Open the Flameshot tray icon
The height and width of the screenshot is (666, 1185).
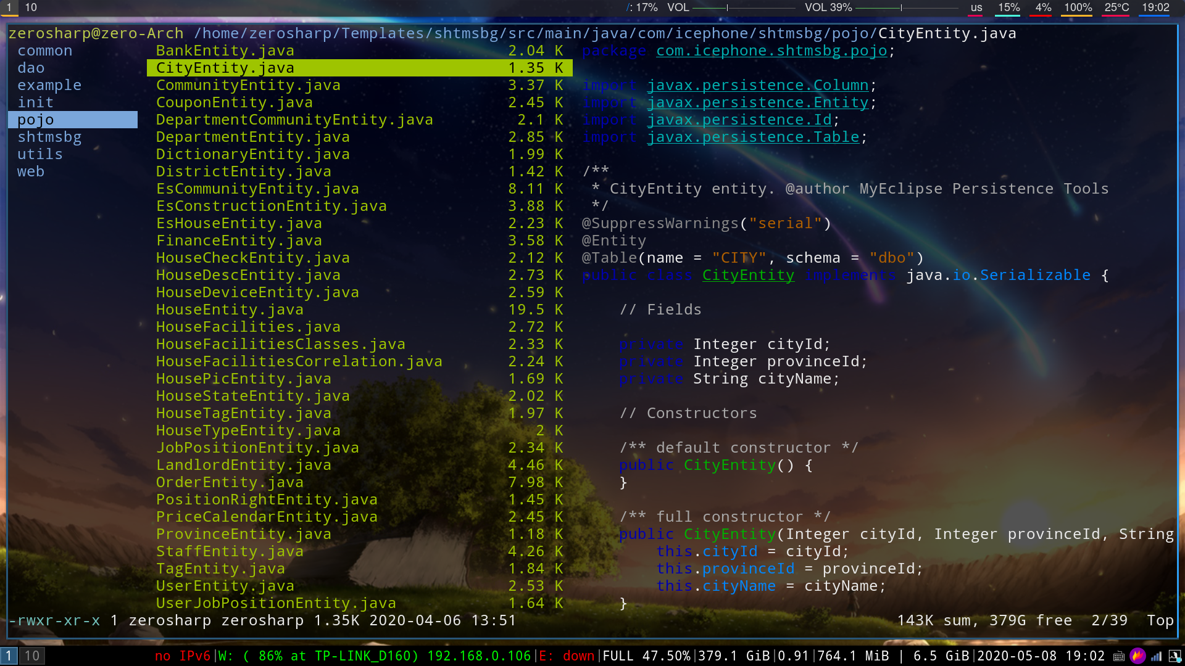(1137, 656)
